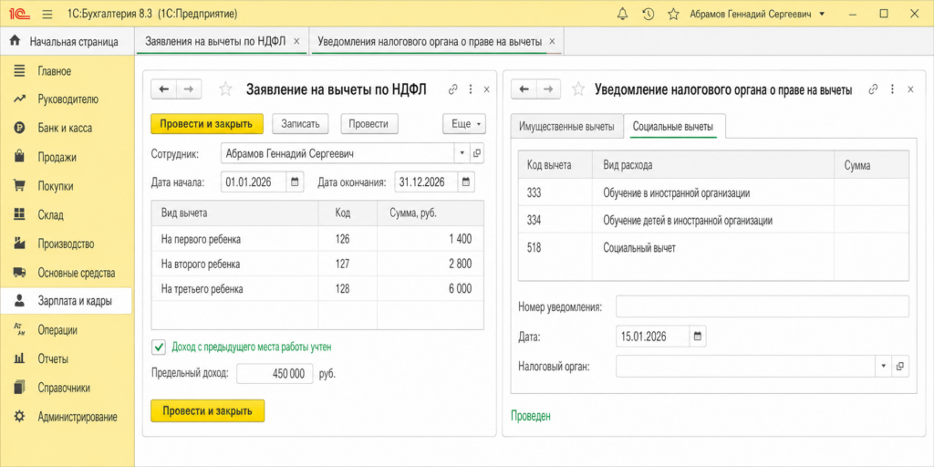
Task: Click the Номер уведомления input field
Action: point(762,306)
